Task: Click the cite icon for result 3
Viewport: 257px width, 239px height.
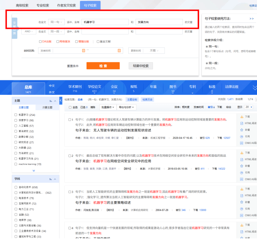Action: pyautogui.click(x=242, y=209)
